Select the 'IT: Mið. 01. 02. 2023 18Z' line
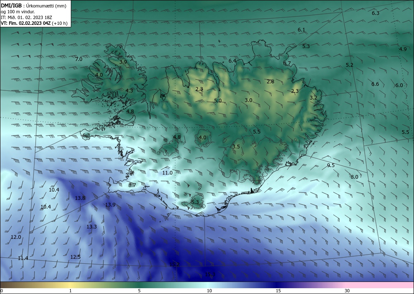Image resolution: width=414 pixels, height=294 pixels. tap(26, 17)
